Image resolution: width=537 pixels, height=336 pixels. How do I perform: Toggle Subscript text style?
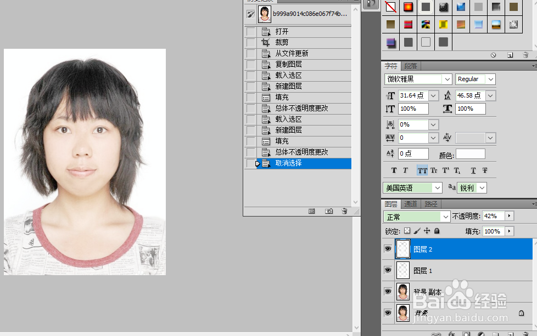coord(457,170)
